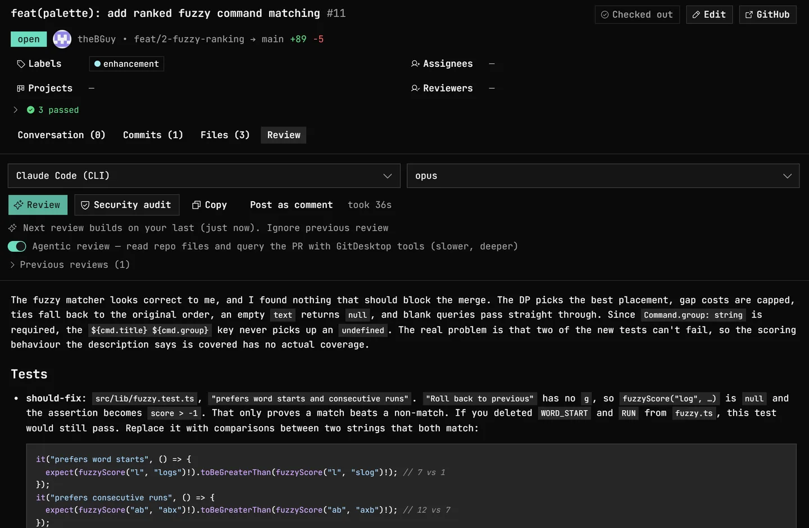
Task: Click the feat/2-fuzzy-ranking branch name
Action: (x=189, y=39)
